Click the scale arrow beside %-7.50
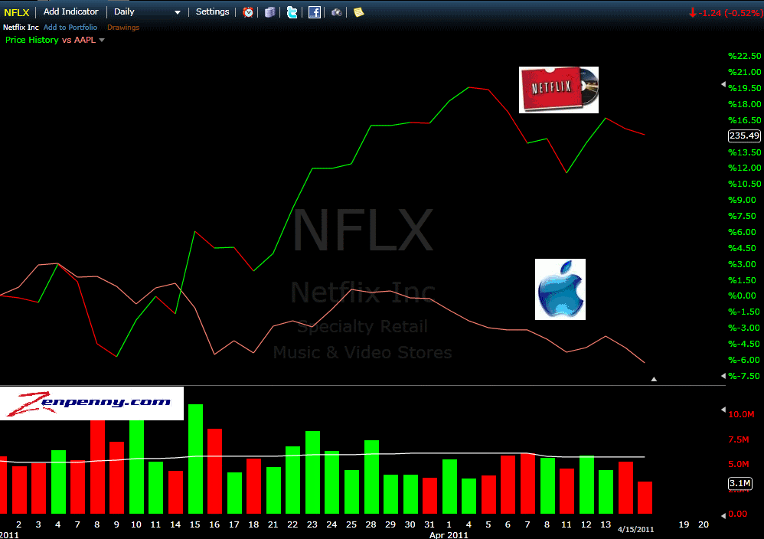Viewport: 764px width, 539px height. [x=723, y=375]
